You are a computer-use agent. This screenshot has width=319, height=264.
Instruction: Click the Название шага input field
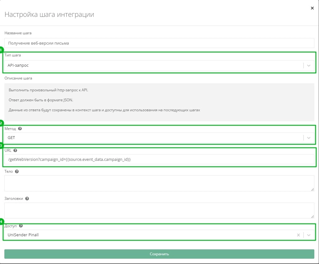point(159,43)
